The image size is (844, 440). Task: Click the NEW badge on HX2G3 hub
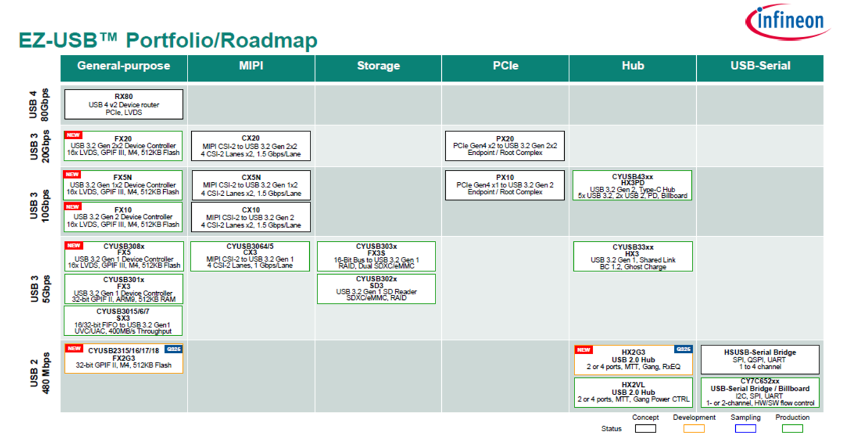point(583,350)
